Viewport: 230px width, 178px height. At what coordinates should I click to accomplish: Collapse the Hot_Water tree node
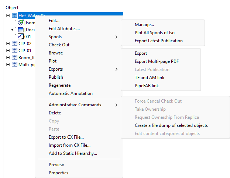[x=8, y=16]
